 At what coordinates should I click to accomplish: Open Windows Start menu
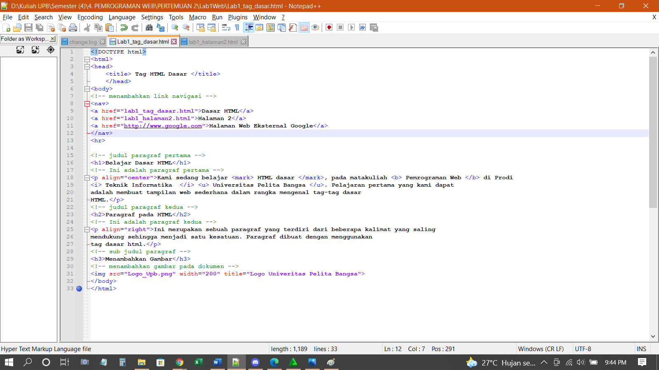pyautogui.click(x=9, y=362)
